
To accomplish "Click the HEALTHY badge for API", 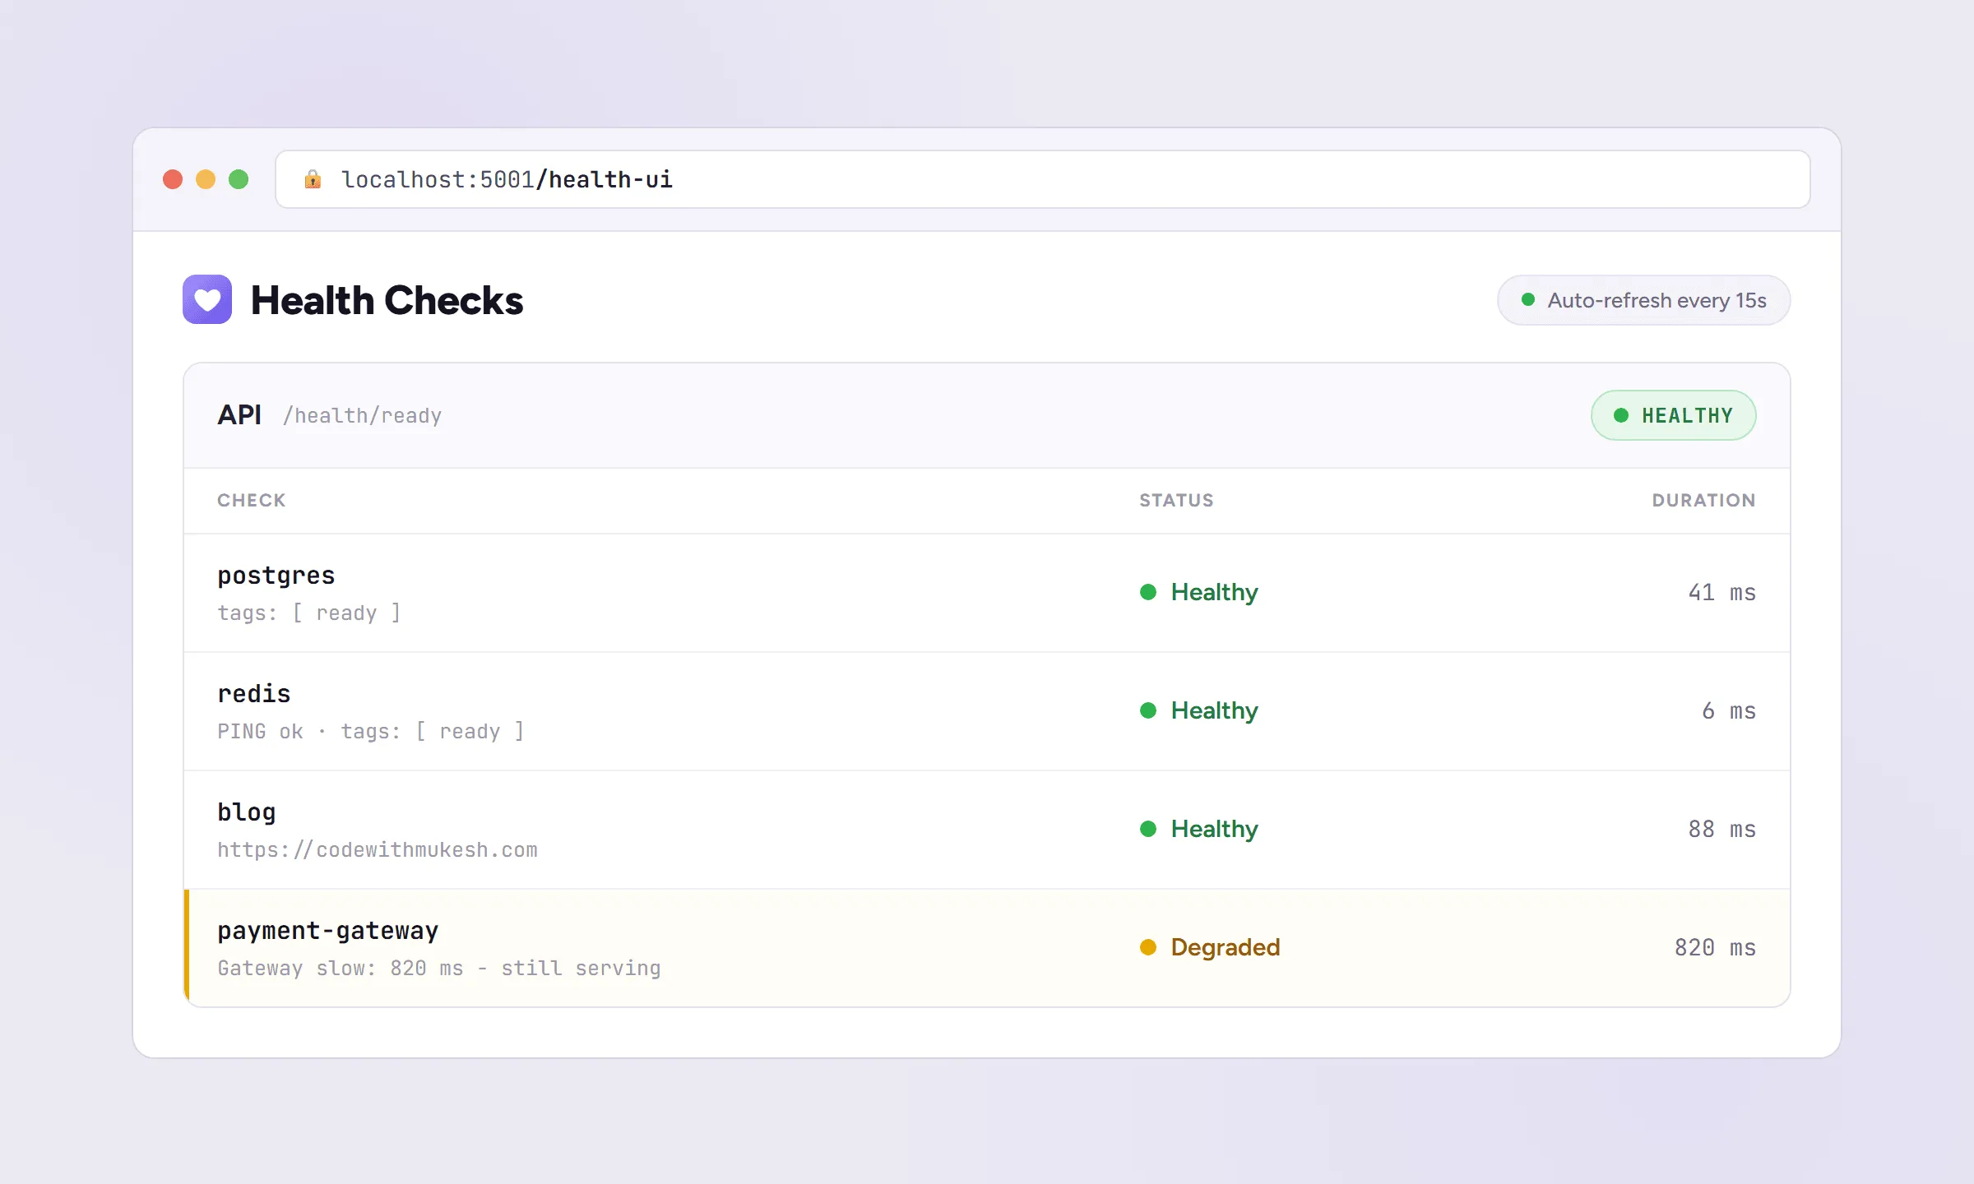I will [1673, 415].
